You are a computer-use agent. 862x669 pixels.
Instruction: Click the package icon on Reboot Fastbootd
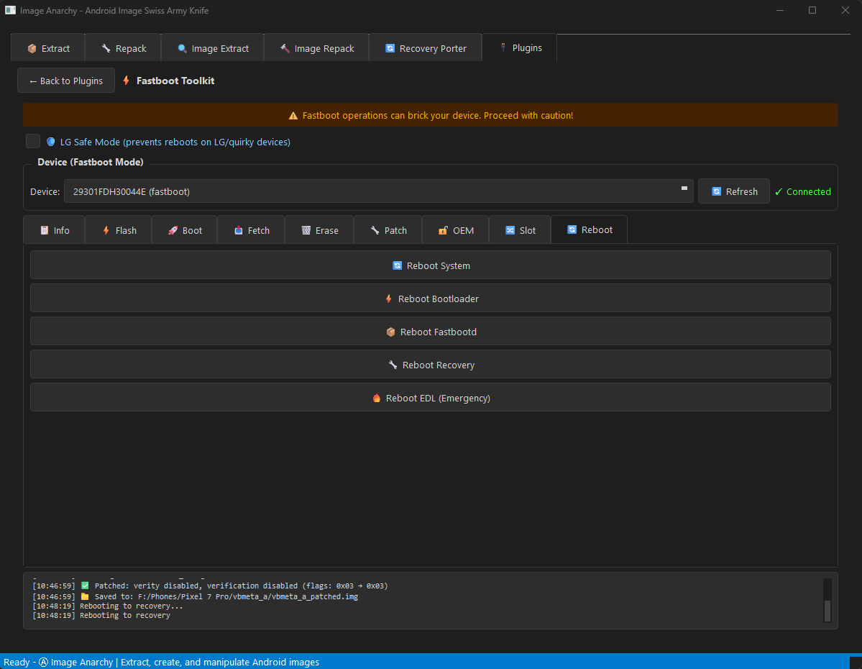tap(391, 332)
